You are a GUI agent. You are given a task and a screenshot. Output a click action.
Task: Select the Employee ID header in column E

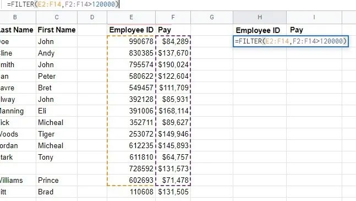131,30
